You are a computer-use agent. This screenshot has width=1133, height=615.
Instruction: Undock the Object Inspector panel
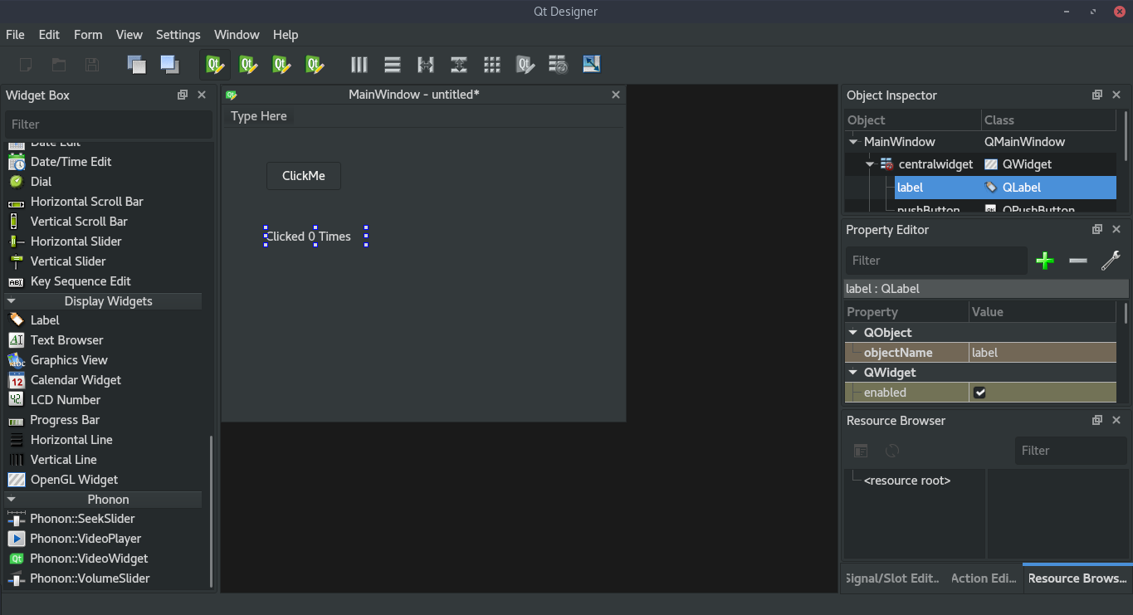point(1096,95)
